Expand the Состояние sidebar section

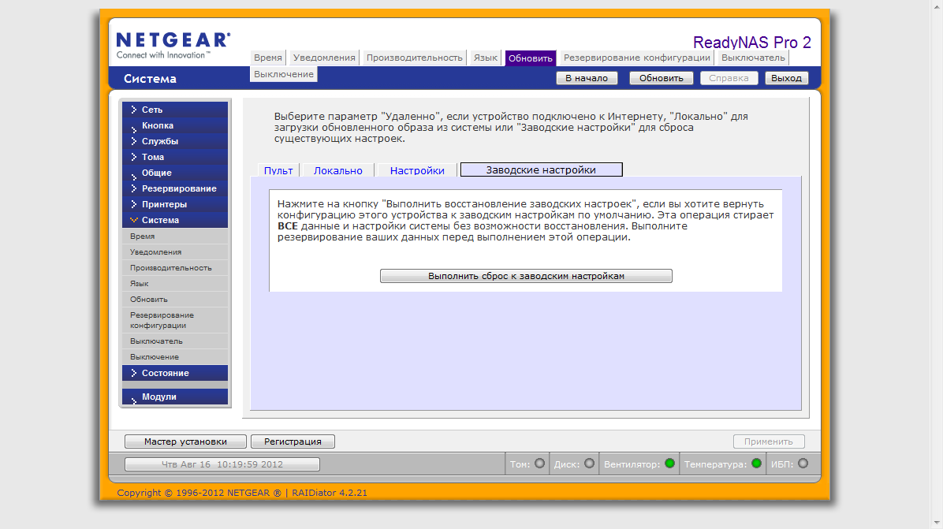click(175, 373)
